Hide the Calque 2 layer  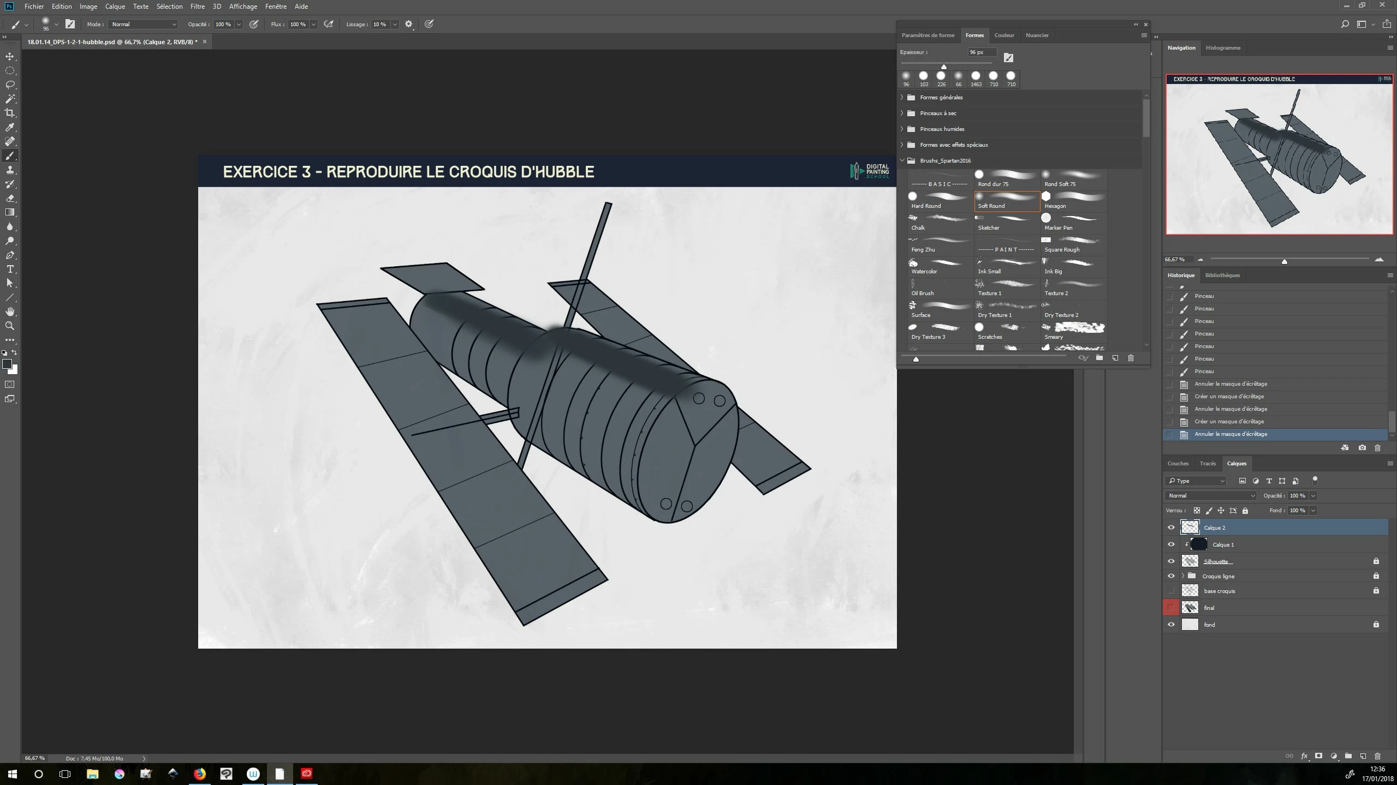click(x=1171, y=528)
